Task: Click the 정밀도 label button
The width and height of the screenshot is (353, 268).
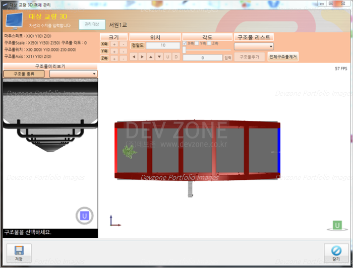Action: [x=138, y=45]
